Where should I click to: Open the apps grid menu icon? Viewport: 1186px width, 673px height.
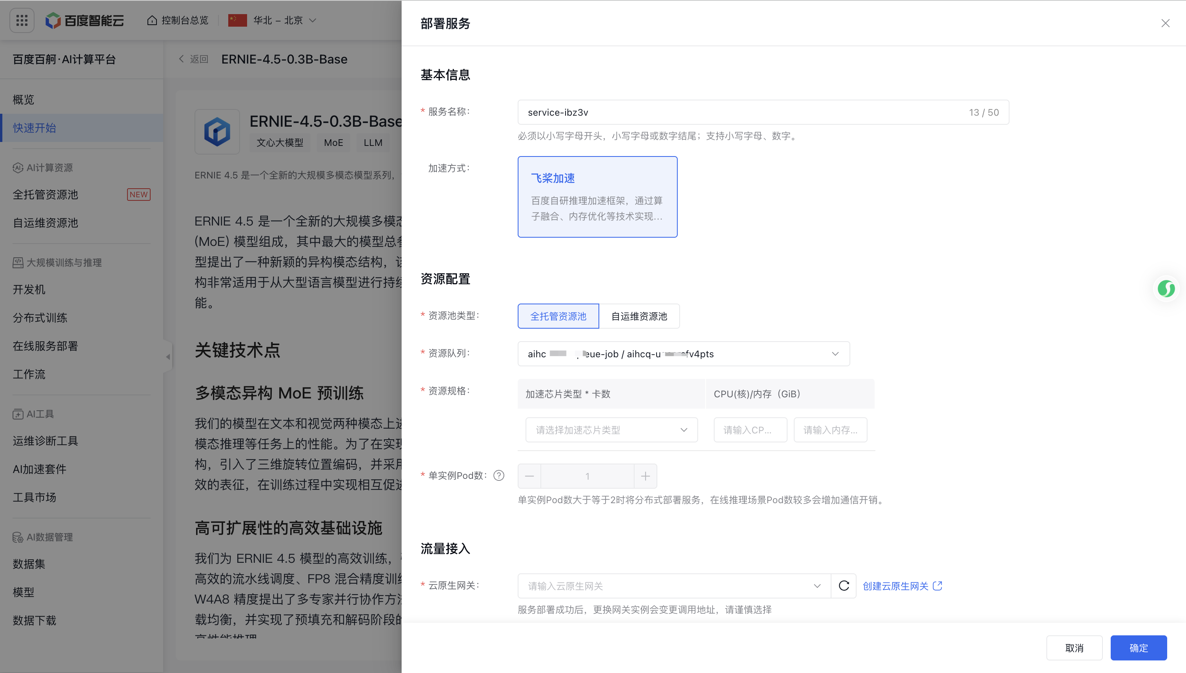coord(22,20)
